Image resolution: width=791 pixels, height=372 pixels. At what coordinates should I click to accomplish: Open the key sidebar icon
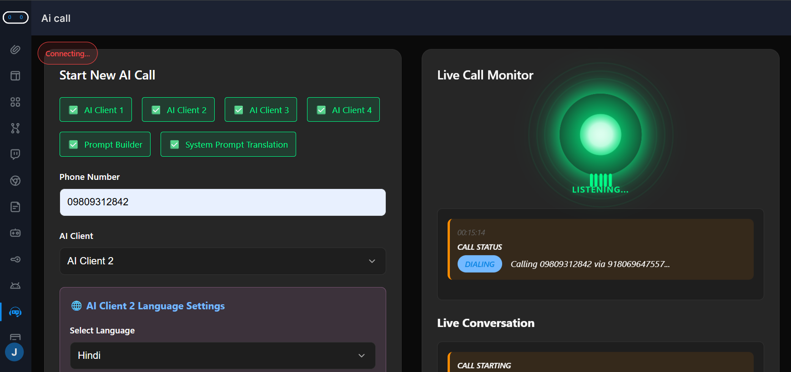(15, 259)
